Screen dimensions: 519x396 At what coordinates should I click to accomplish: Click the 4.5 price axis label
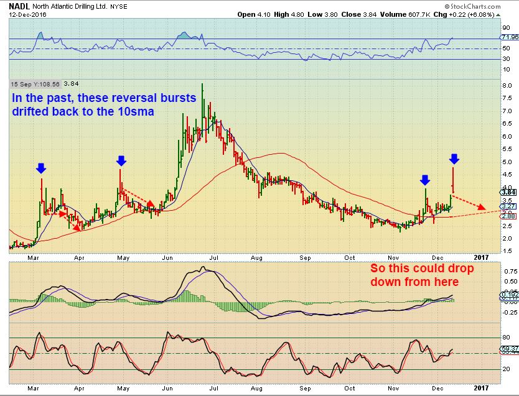pyautogui.click(x=507, y=175)
